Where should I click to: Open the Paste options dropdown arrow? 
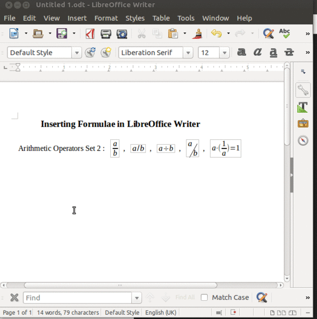(x=185, y=33)
